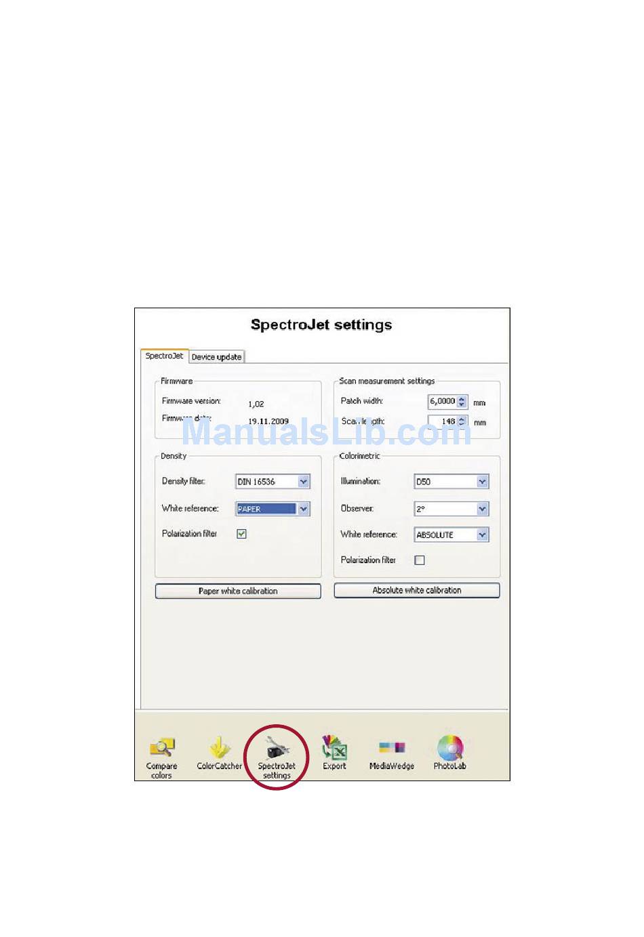Click the Firmware version label

tap(191, 401)
